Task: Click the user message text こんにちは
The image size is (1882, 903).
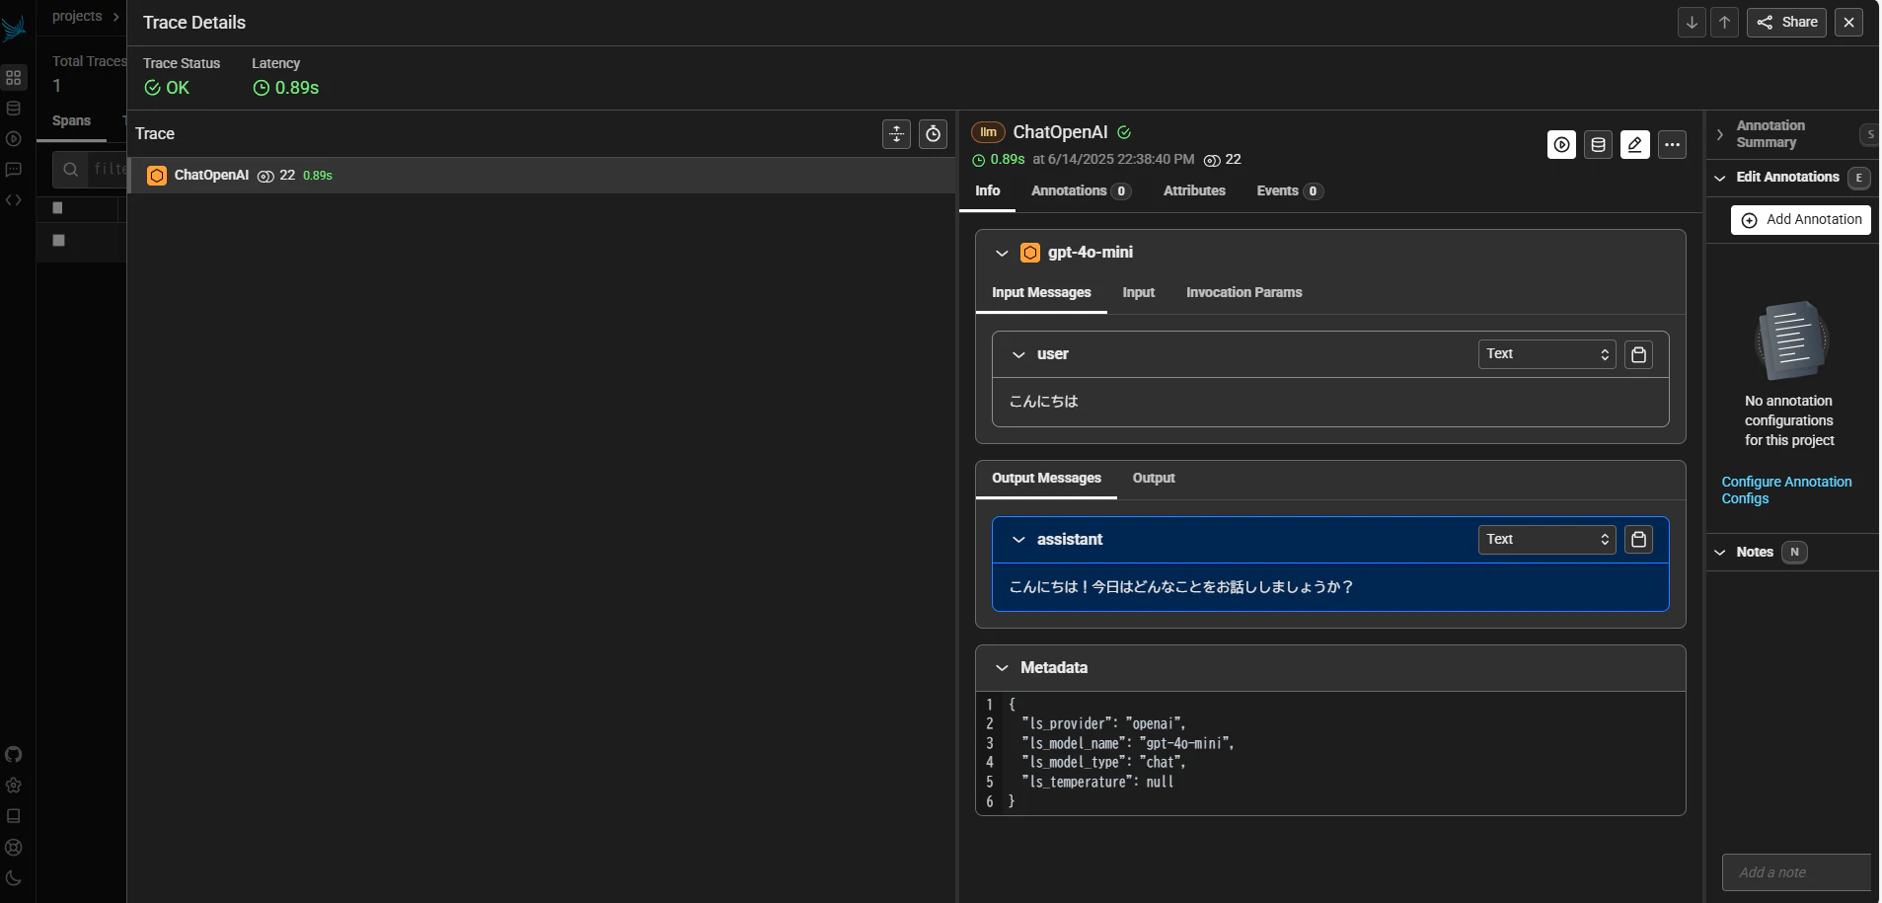Action: [x=1043, y=402]
